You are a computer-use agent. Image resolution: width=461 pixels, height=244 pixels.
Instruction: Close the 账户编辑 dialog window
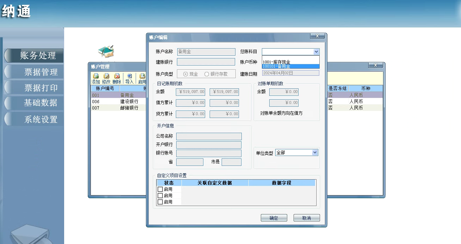click(x=317, y=36)
